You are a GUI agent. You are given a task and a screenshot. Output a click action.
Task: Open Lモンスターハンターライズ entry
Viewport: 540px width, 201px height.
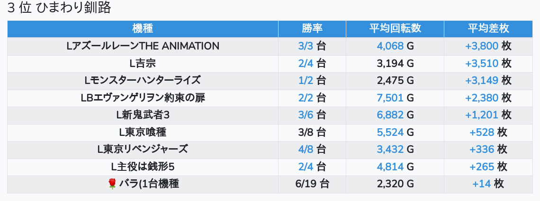(143, 81)
